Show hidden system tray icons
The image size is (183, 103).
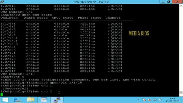[138, 100]
